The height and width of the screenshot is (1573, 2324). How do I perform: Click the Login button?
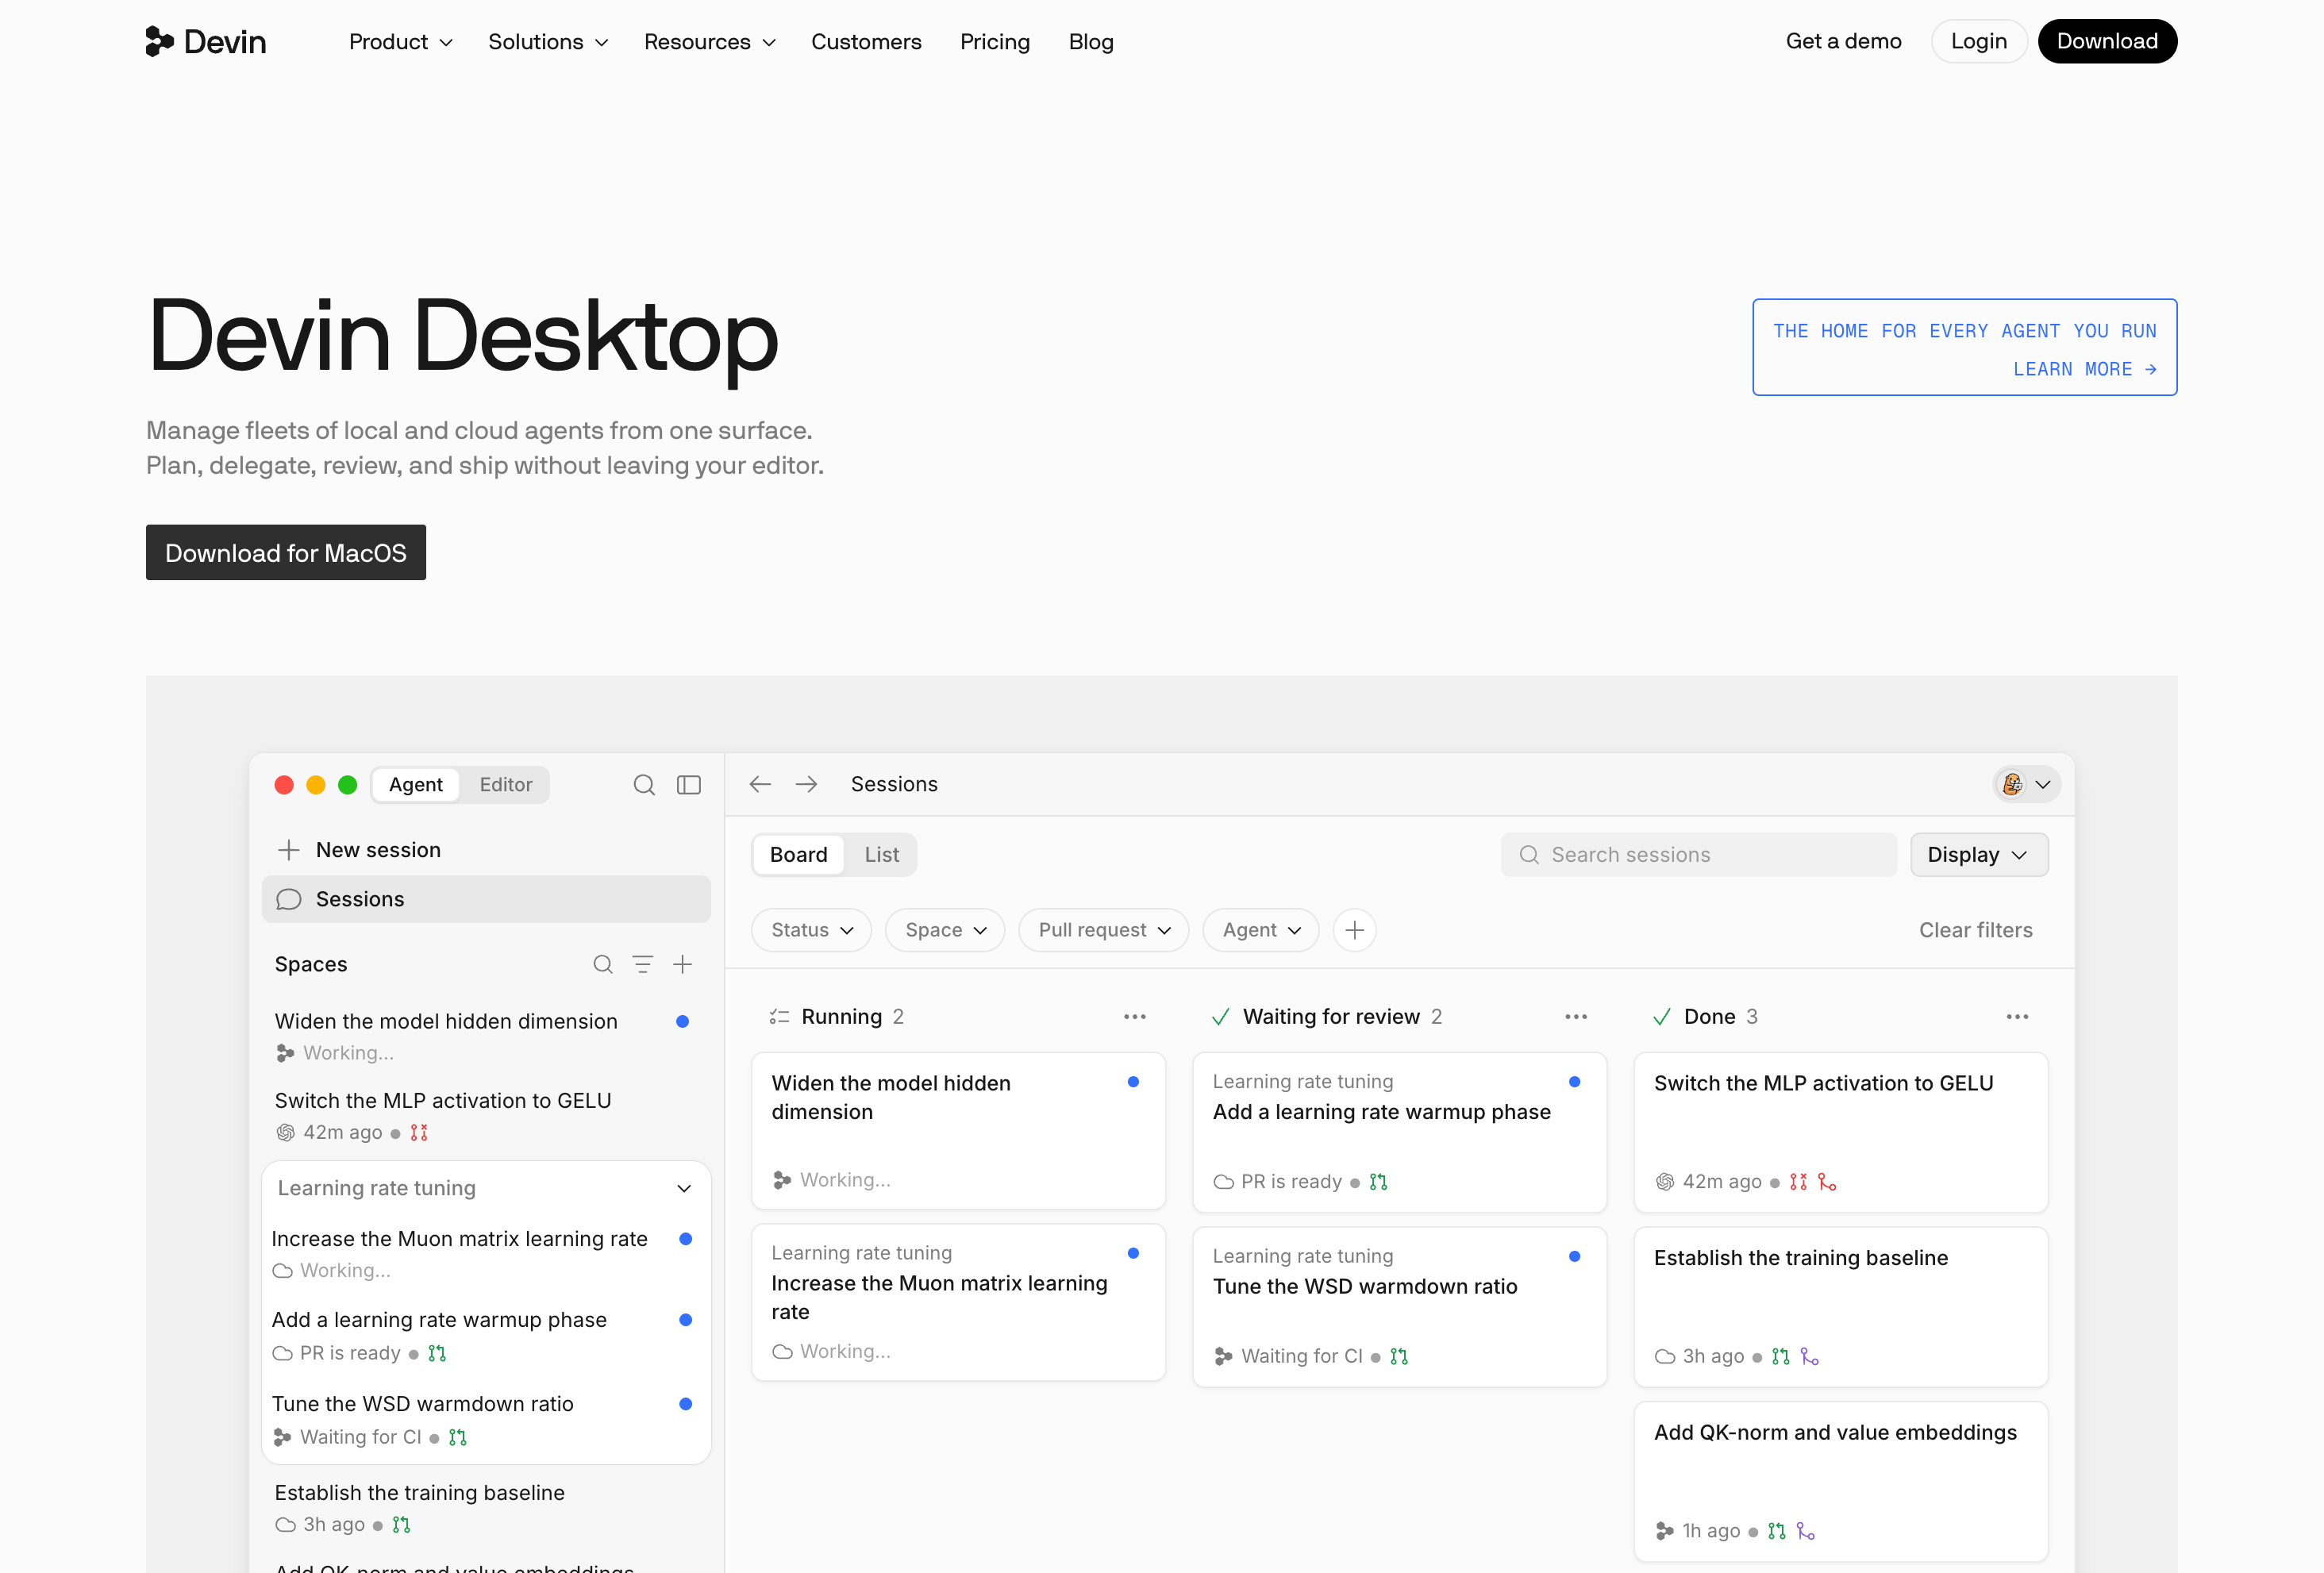point(1978,41)
